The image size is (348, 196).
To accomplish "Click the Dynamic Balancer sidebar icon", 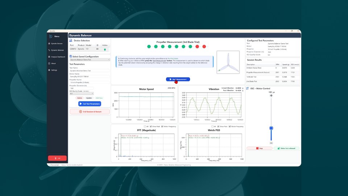I will coord(49,50).
